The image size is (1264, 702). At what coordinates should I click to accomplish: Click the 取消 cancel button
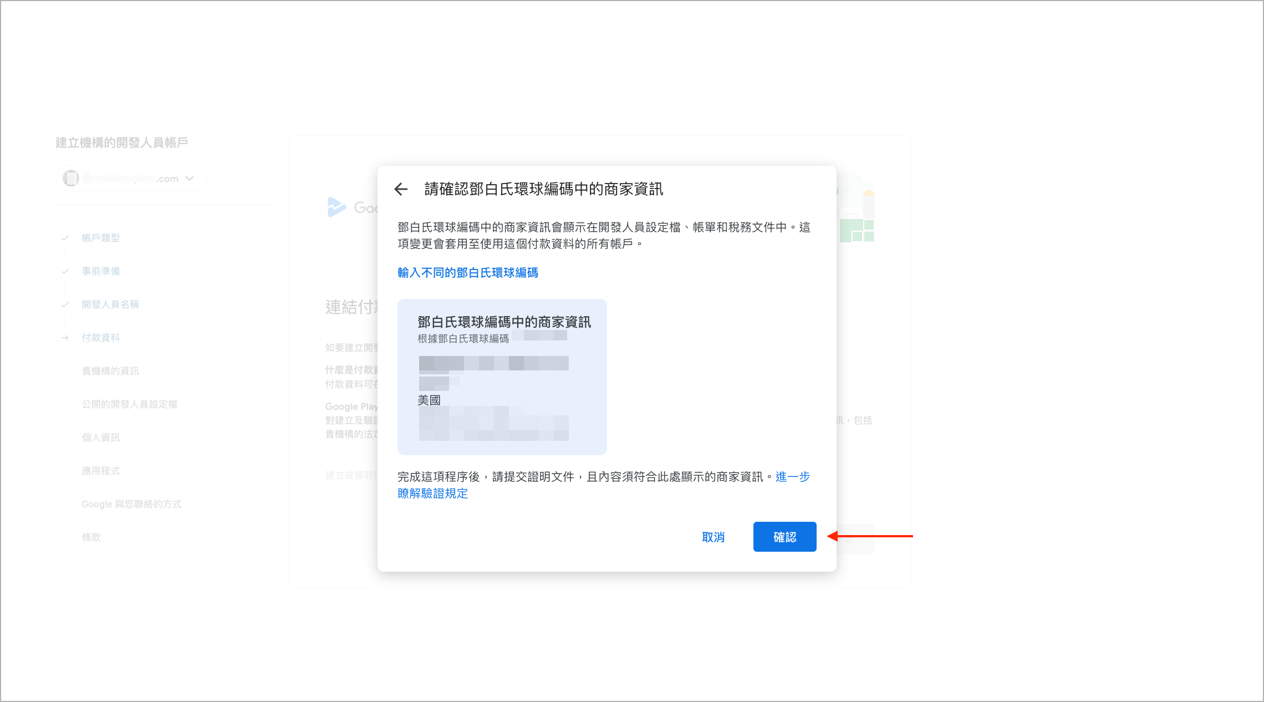click(x=713, y=537)
